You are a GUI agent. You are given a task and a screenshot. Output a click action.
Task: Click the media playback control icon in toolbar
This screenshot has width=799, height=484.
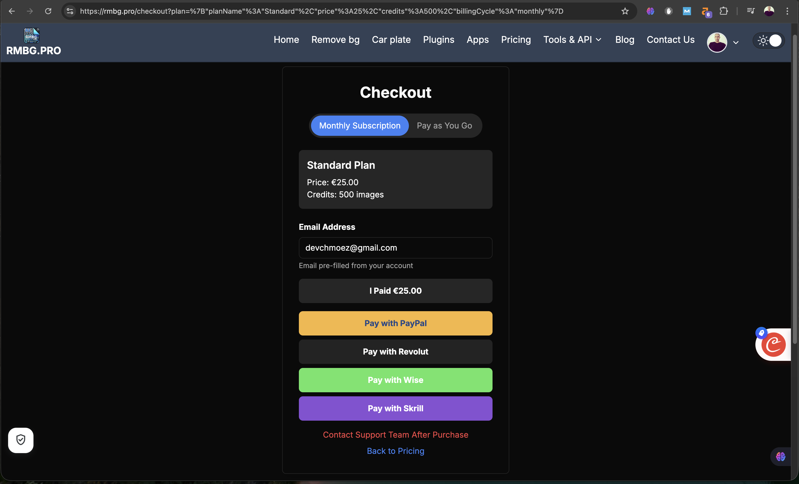[751, 11]
